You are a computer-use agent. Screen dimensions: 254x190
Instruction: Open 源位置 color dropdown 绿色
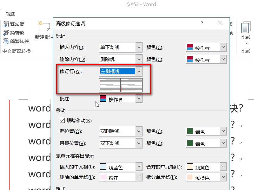[x=224, y=131]
